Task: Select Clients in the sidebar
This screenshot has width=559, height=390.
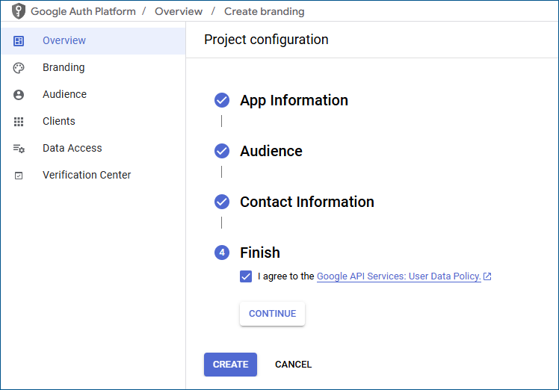Action: pos(93,121)
